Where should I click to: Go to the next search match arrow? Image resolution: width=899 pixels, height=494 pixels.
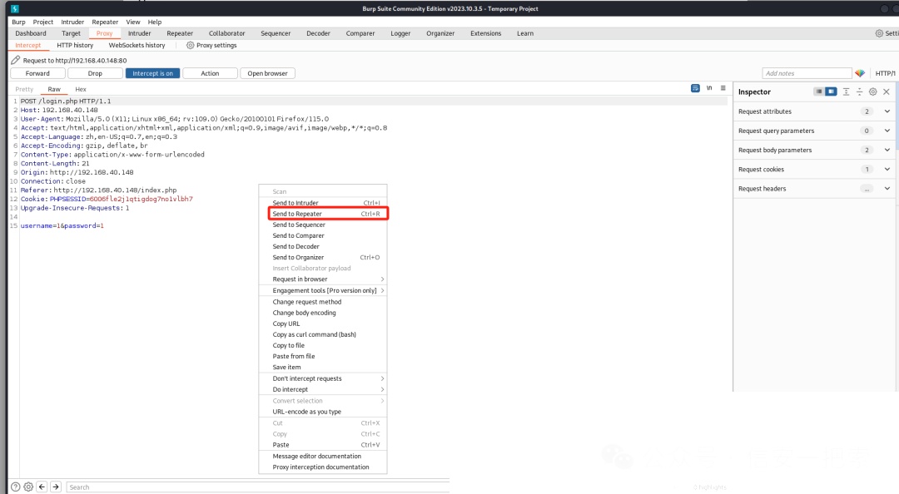pyautogui.click(x=56, y=487)
